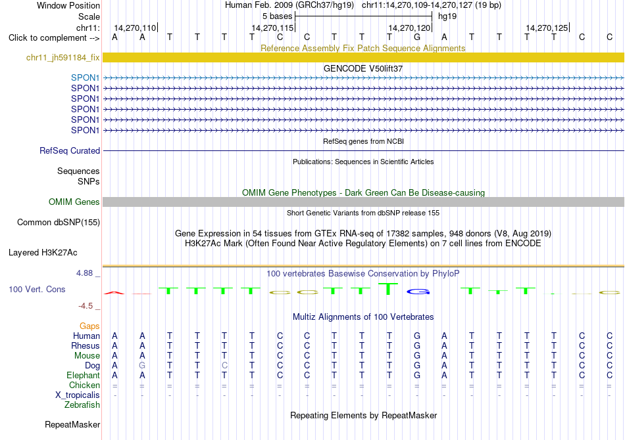
Task: Click the Common dbSNP(155) label
Action: point(59,223)
